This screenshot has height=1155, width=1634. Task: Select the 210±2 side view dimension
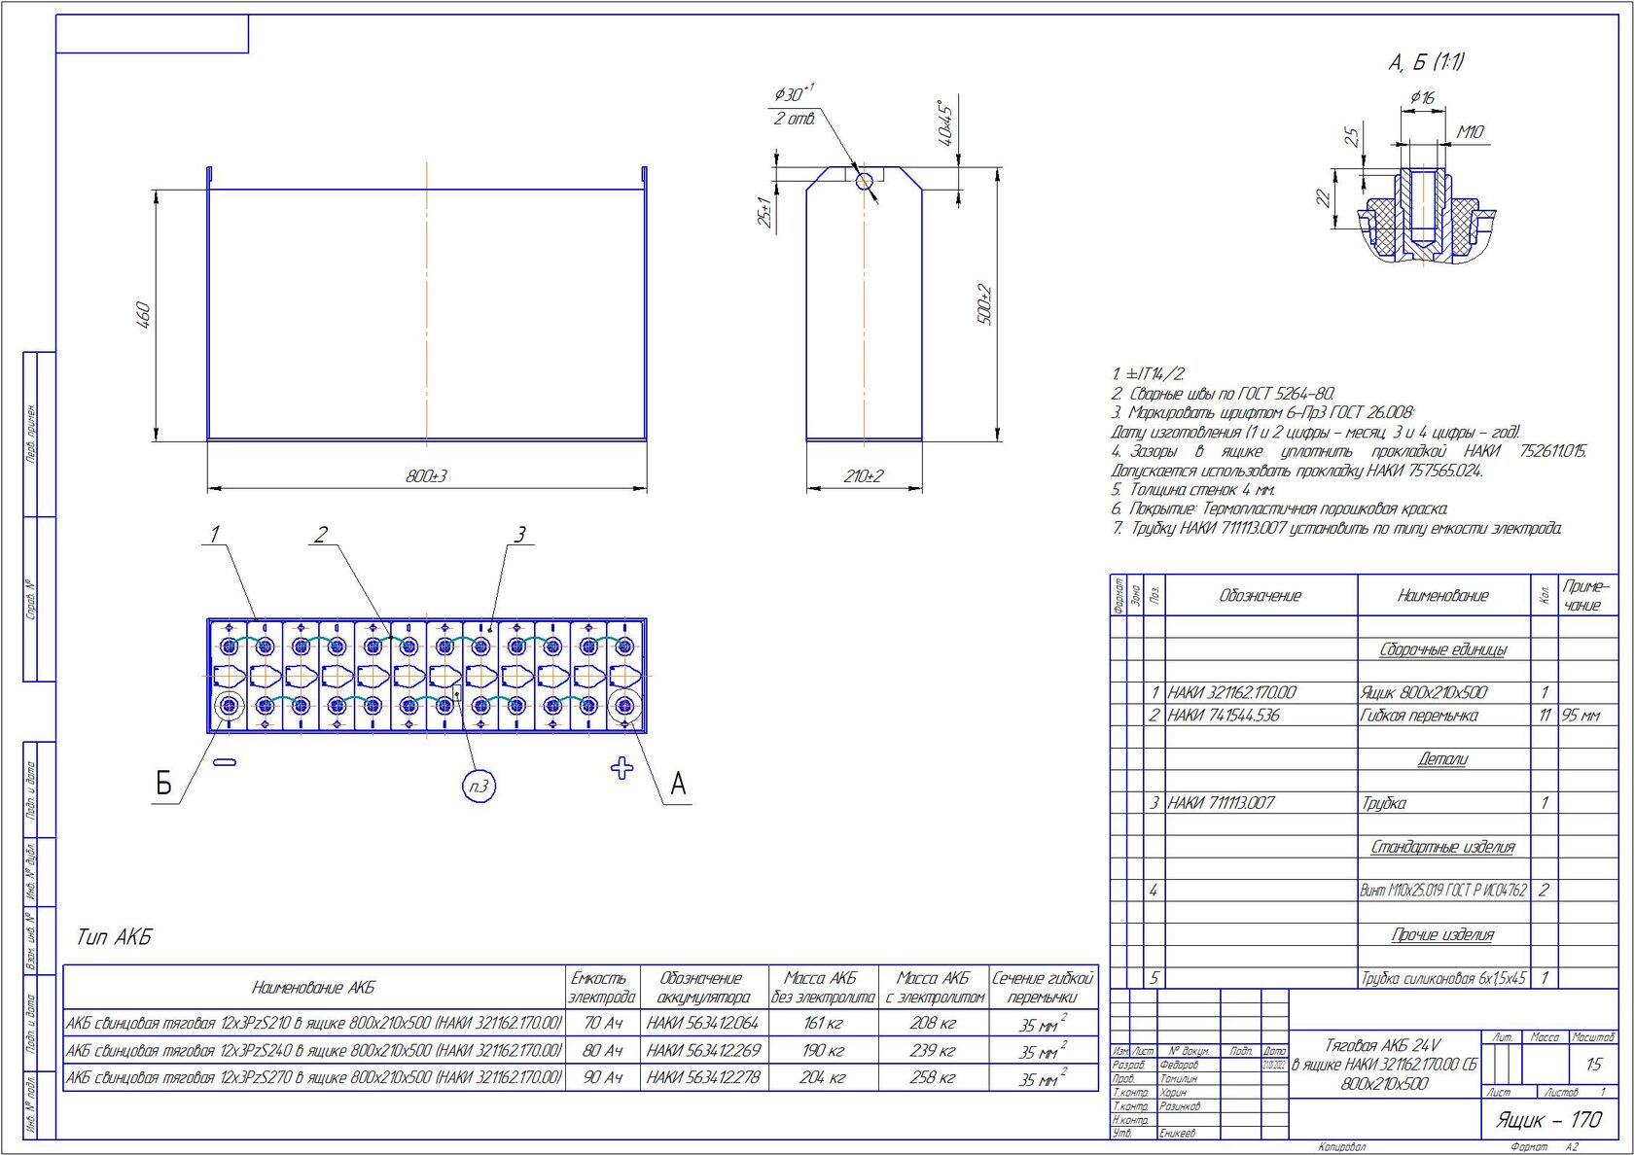863,476
